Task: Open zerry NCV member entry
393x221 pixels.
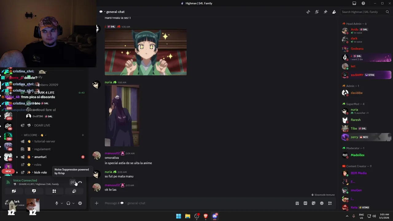Action: point(366,137)
